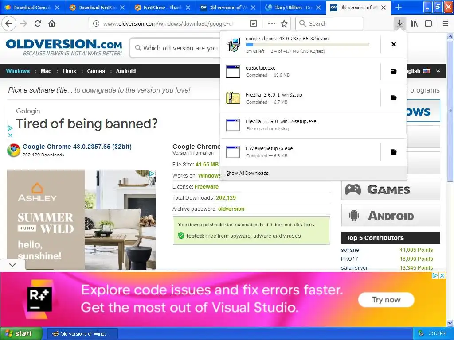The width and height of the screenshot is (454, 340).
Task: Close the Visual Studio banner ad
Action: tap(442, 275)
